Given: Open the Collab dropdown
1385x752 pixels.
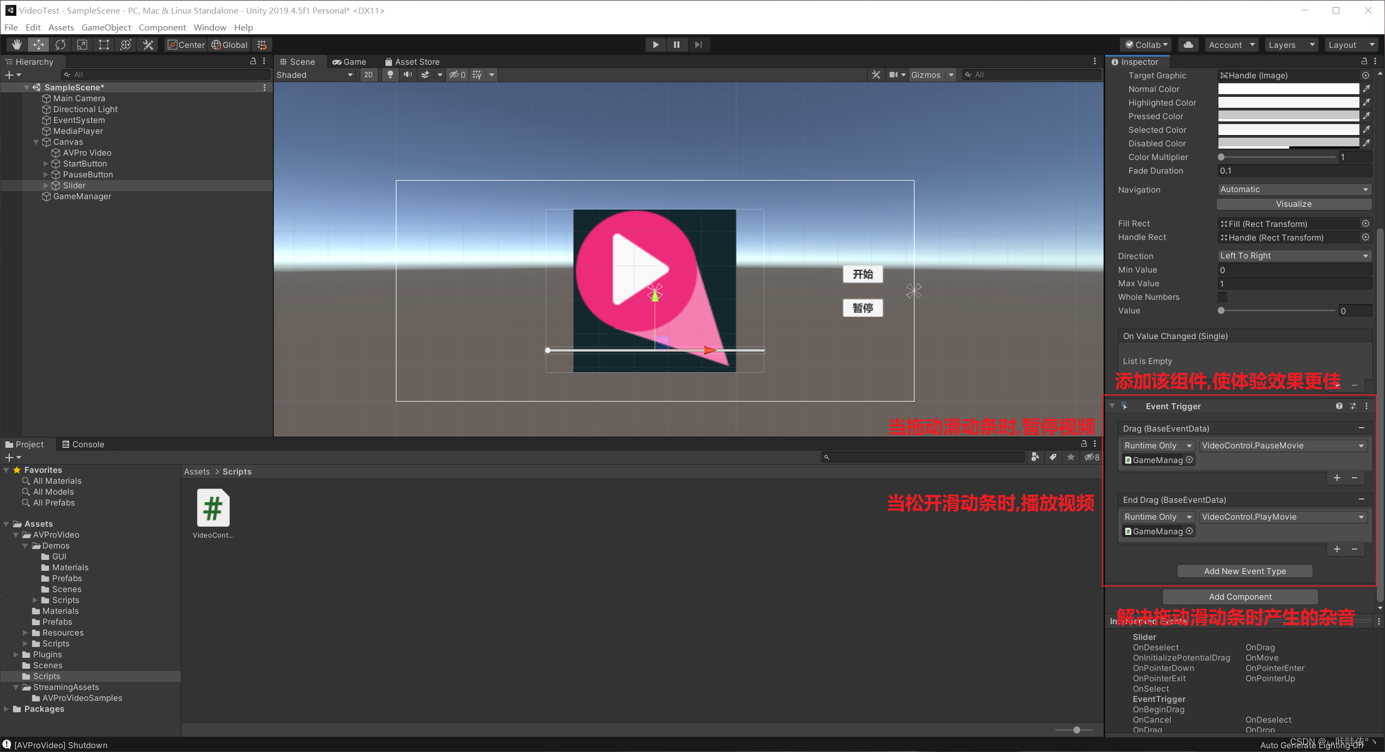Looking at the screenshot, I should click(x=1147, y=45).
